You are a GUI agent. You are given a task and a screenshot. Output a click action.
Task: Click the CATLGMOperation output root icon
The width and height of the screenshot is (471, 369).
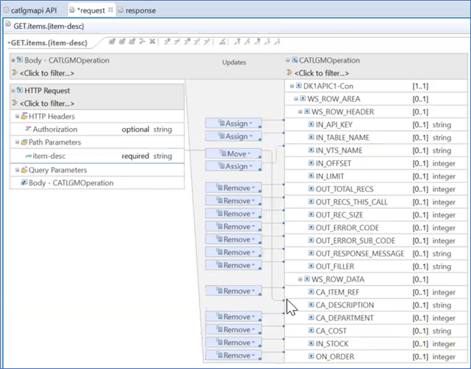(x=295, y=60)
